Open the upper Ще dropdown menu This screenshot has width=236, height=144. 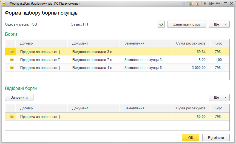point(219,24)
